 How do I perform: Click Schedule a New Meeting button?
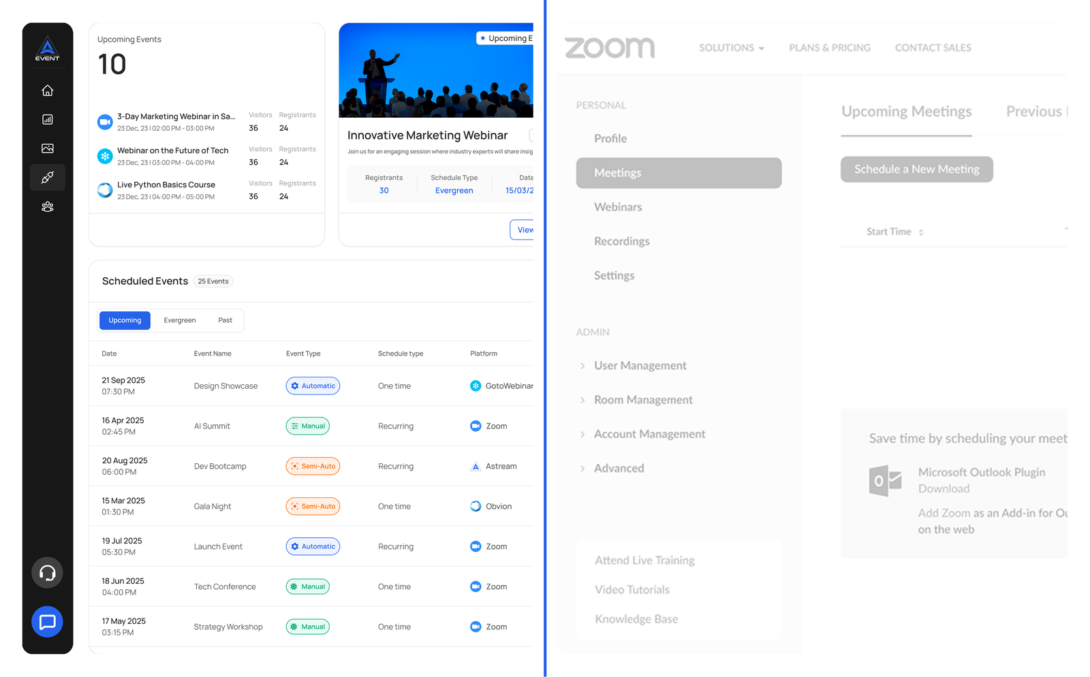916,169
